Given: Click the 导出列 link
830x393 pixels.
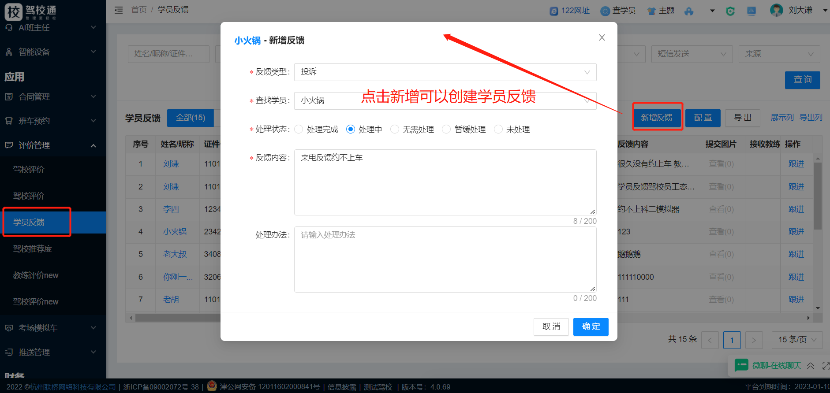Looking at the screenshot, I should tap(811, 118).
